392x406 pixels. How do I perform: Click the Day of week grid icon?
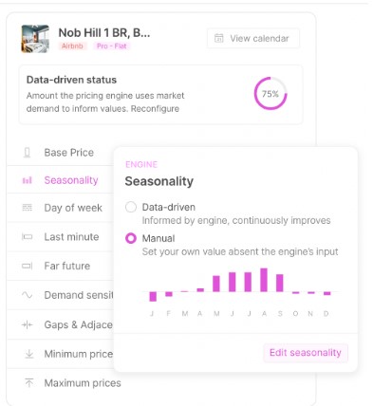(28, 208)
